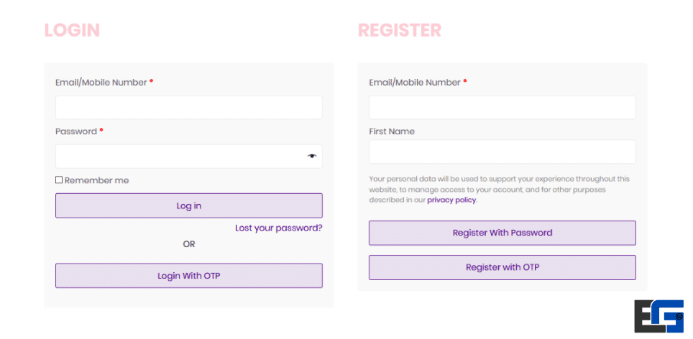Click the OR separator text
693x339 pixels.
[x=188, y=244]
